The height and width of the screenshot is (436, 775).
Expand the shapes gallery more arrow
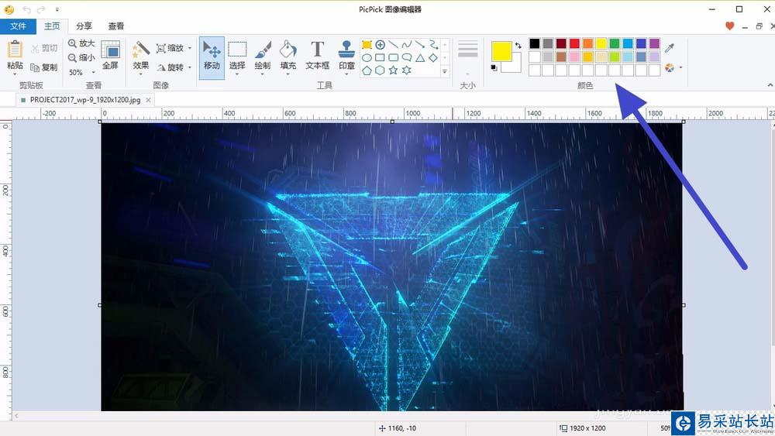click(x=445, y=71)
